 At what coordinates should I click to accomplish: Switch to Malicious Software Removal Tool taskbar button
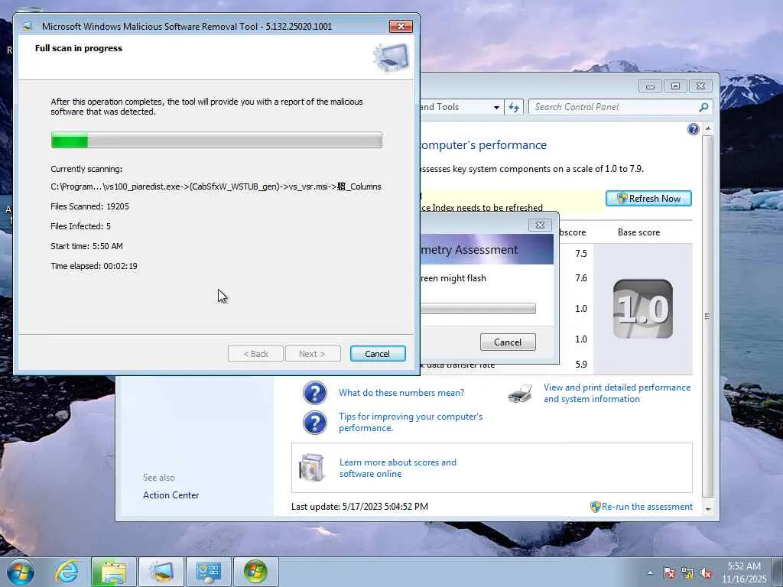tap(161, 572)
